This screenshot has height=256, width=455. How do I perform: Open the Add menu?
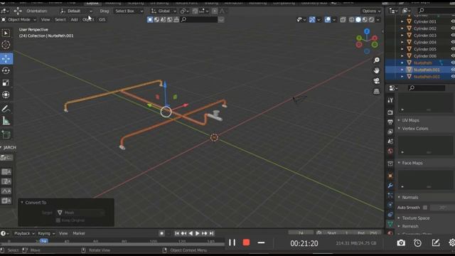(x=74, y=20)
